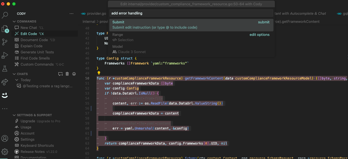Viewport: 348px width, 159px height.
Task: Click 'type Config struct {' line
Action: (117, 58)
